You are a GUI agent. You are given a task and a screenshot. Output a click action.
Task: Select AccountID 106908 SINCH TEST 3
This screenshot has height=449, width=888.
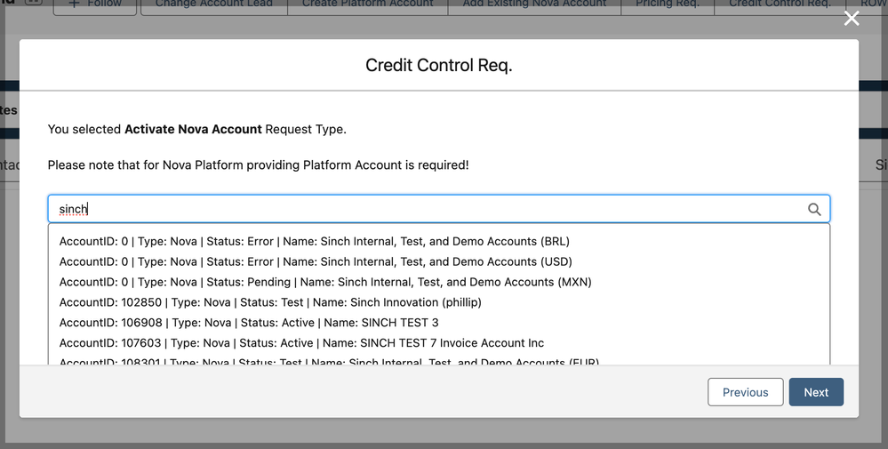click(x=439, y=323)
